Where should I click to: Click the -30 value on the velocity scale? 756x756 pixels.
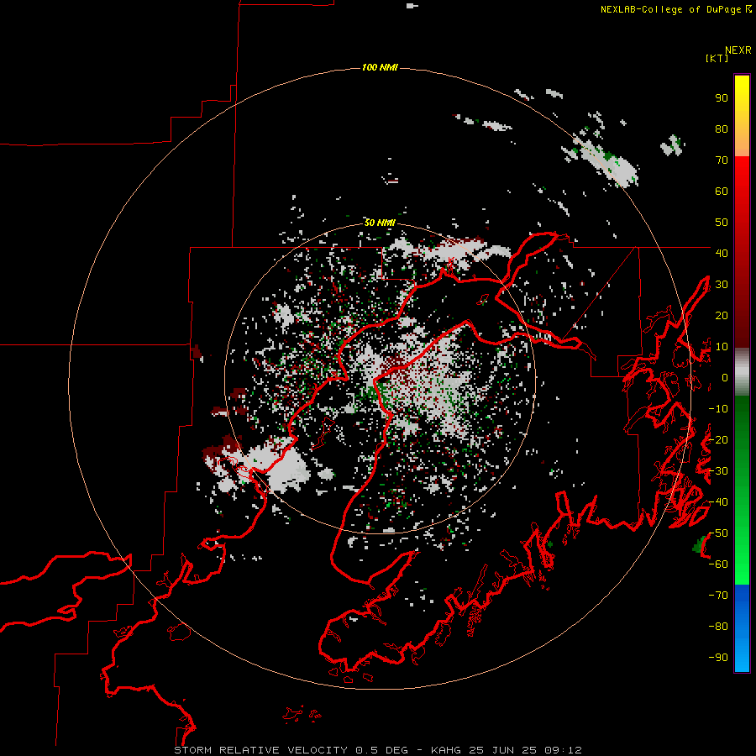pyautogui.click(x=718, y=471)
